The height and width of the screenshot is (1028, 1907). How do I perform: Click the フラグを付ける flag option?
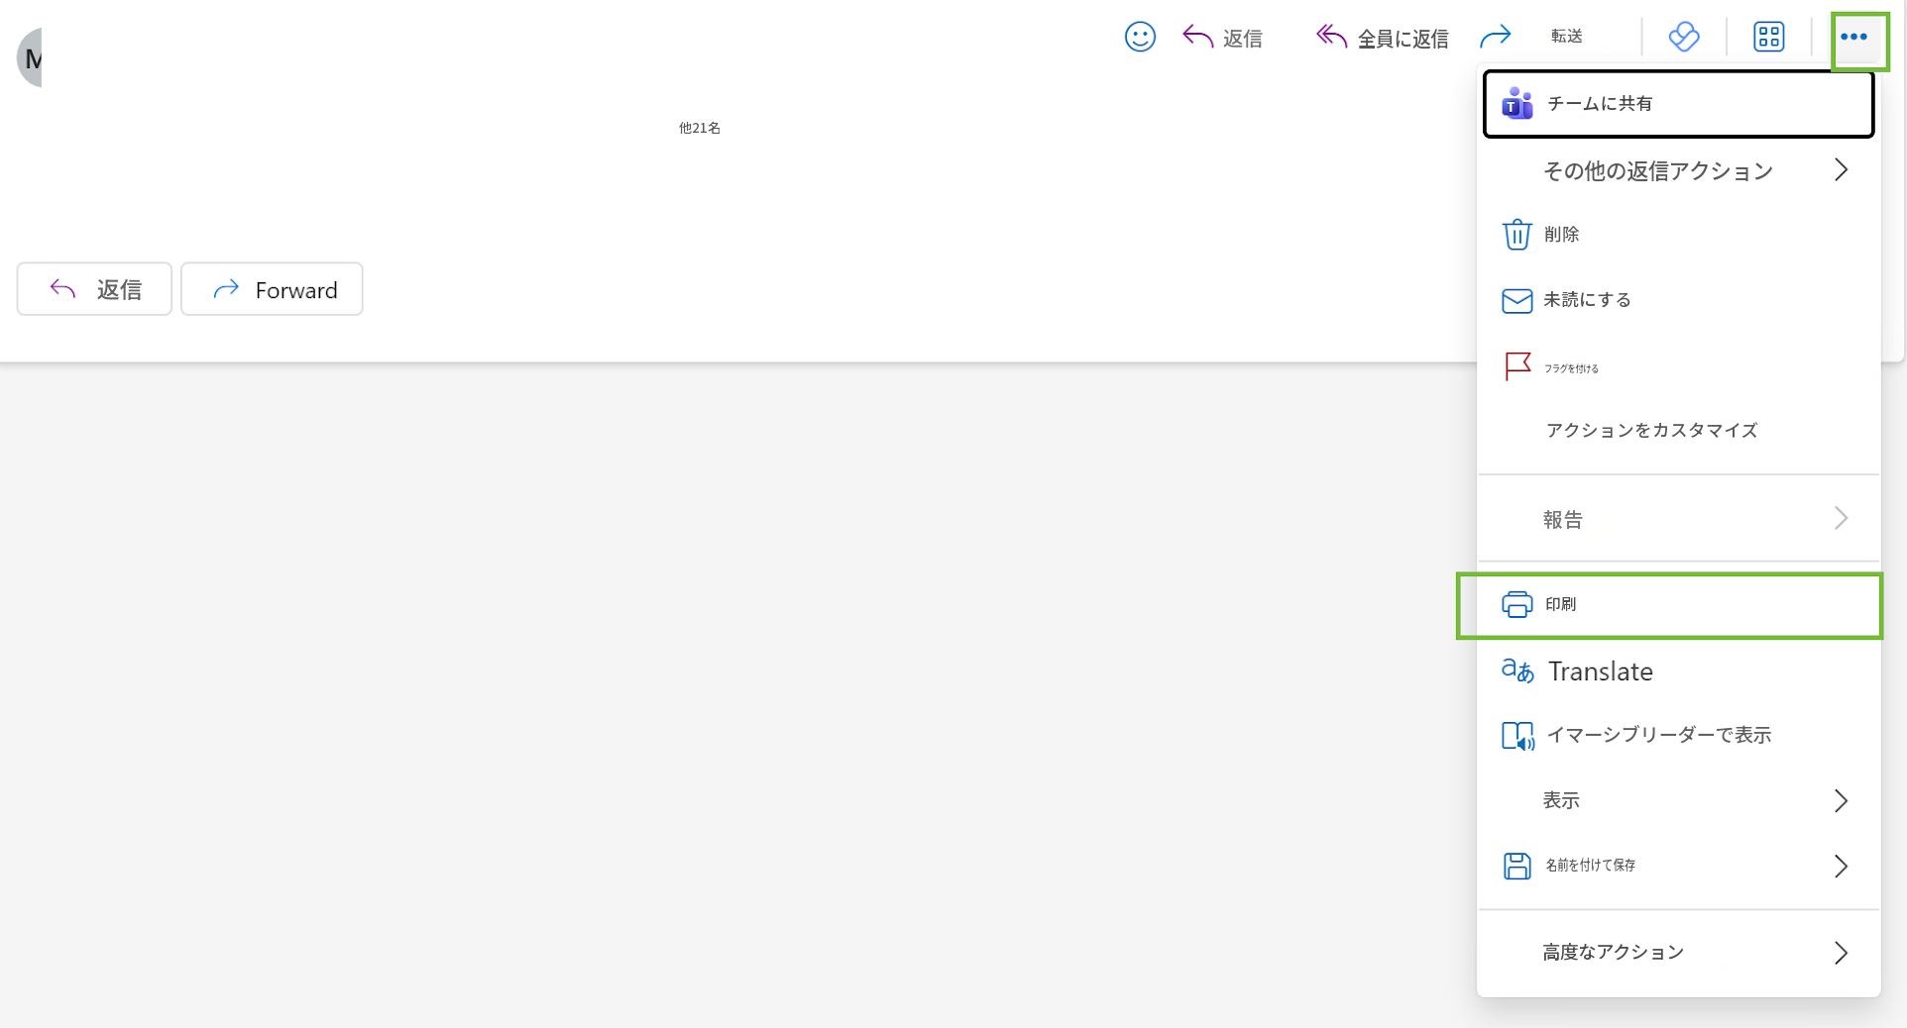pos(1678,366)
